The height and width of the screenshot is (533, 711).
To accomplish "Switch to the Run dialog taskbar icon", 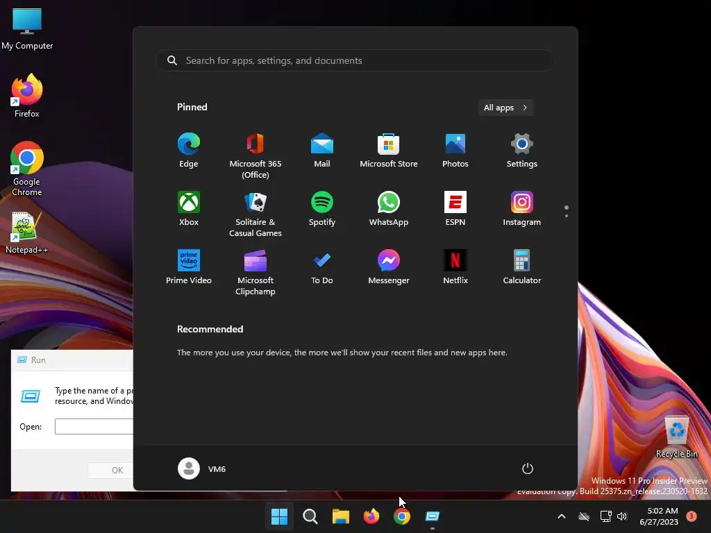I will click(433, 516).
